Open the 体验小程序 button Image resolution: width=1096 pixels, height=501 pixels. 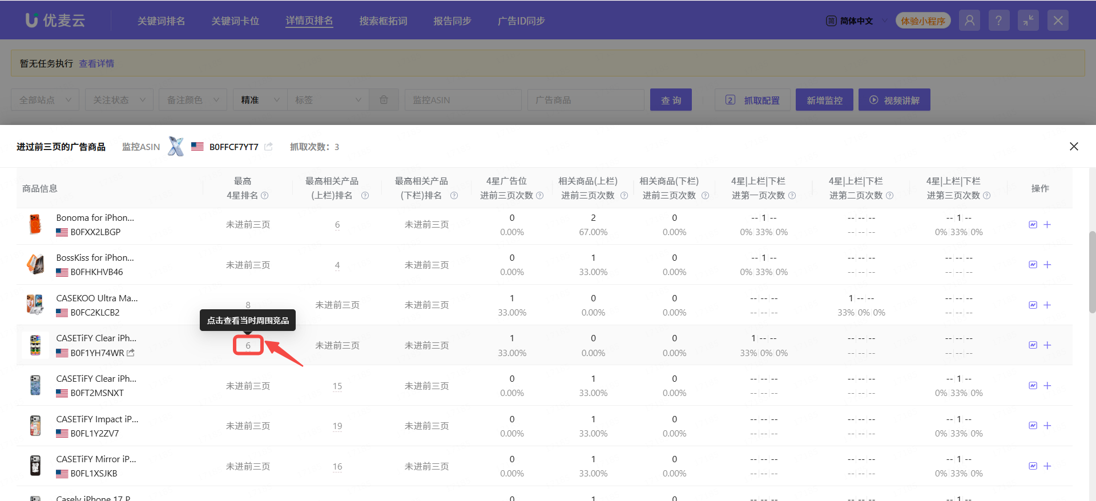[923, 21]
